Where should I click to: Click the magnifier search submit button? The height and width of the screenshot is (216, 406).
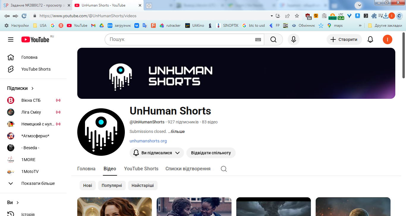(273, 39)
